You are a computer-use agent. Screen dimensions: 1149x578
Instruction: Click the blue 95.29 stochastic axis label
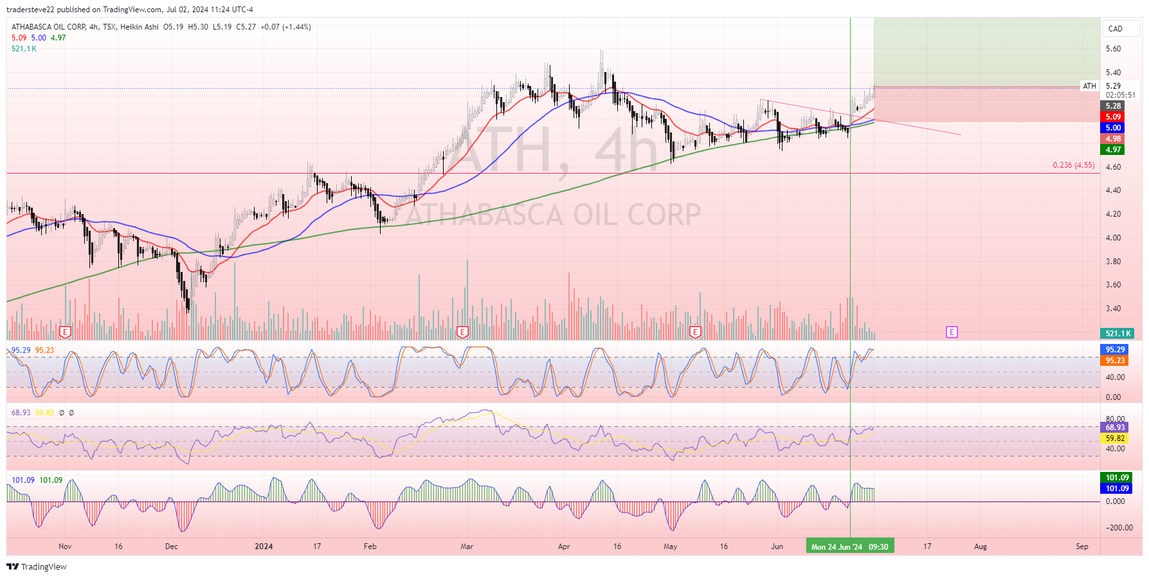(1115, 350)
